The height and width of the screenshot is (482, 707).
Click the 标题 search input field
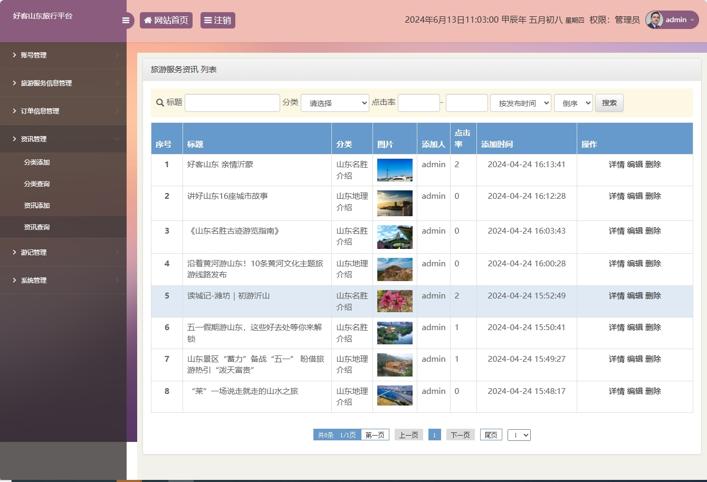[232, 102]
